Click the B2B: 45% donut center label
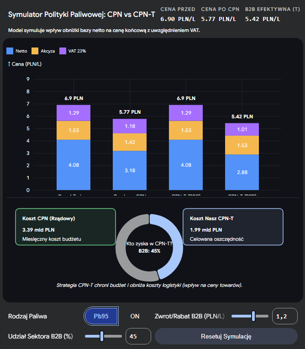This screenshot has height=349, width=305. [x=149, y=251]
